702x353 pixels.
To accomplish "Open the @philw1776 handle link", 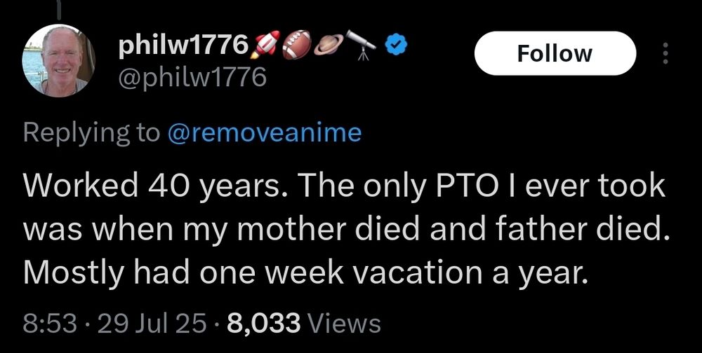I will (x=190, y=76).
